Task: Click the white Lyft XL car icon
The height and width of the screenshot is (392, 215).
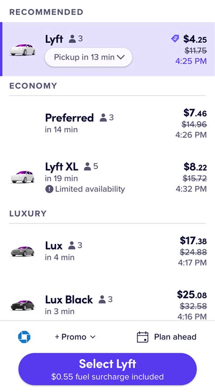Action: [x=23, y=177]
